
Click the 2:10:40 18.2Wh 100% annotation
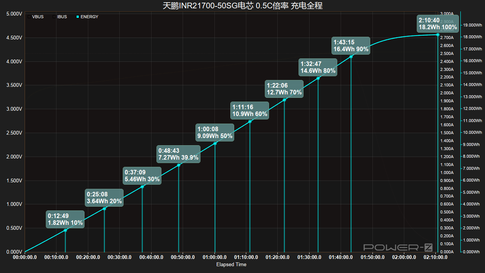(x=438, y=24)
